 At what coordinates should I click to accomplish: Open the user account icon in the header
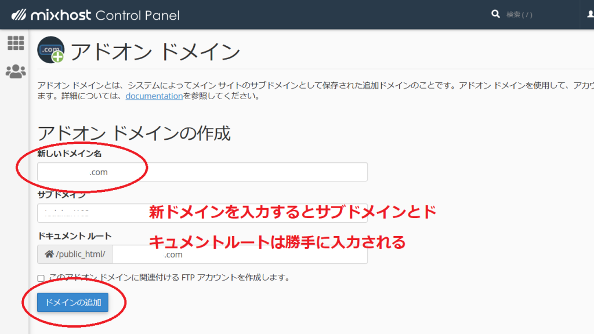click(590, 14)
